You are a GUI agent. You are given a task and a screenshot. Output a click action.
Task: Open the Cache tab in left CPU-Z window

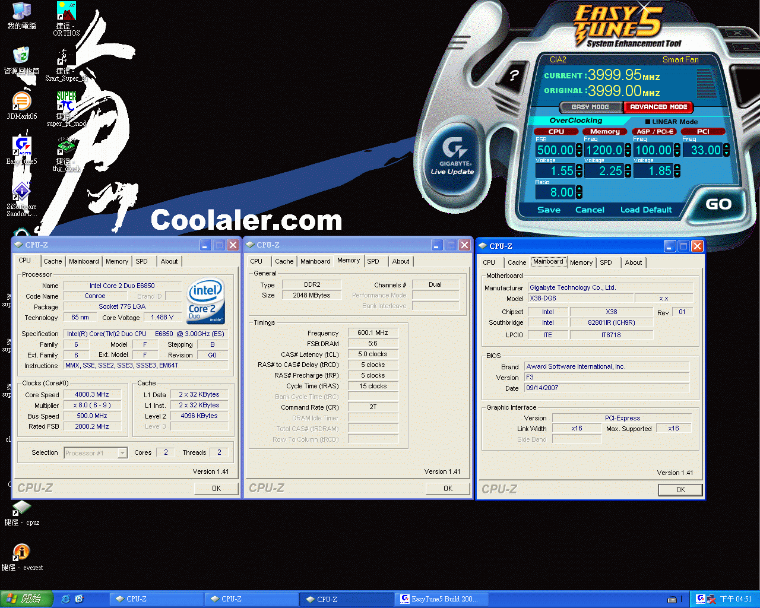coord(52,261)
